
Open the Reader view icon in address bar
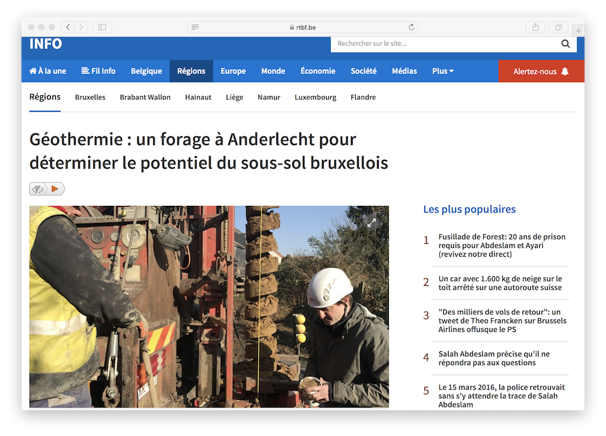[x=195, y=27]
